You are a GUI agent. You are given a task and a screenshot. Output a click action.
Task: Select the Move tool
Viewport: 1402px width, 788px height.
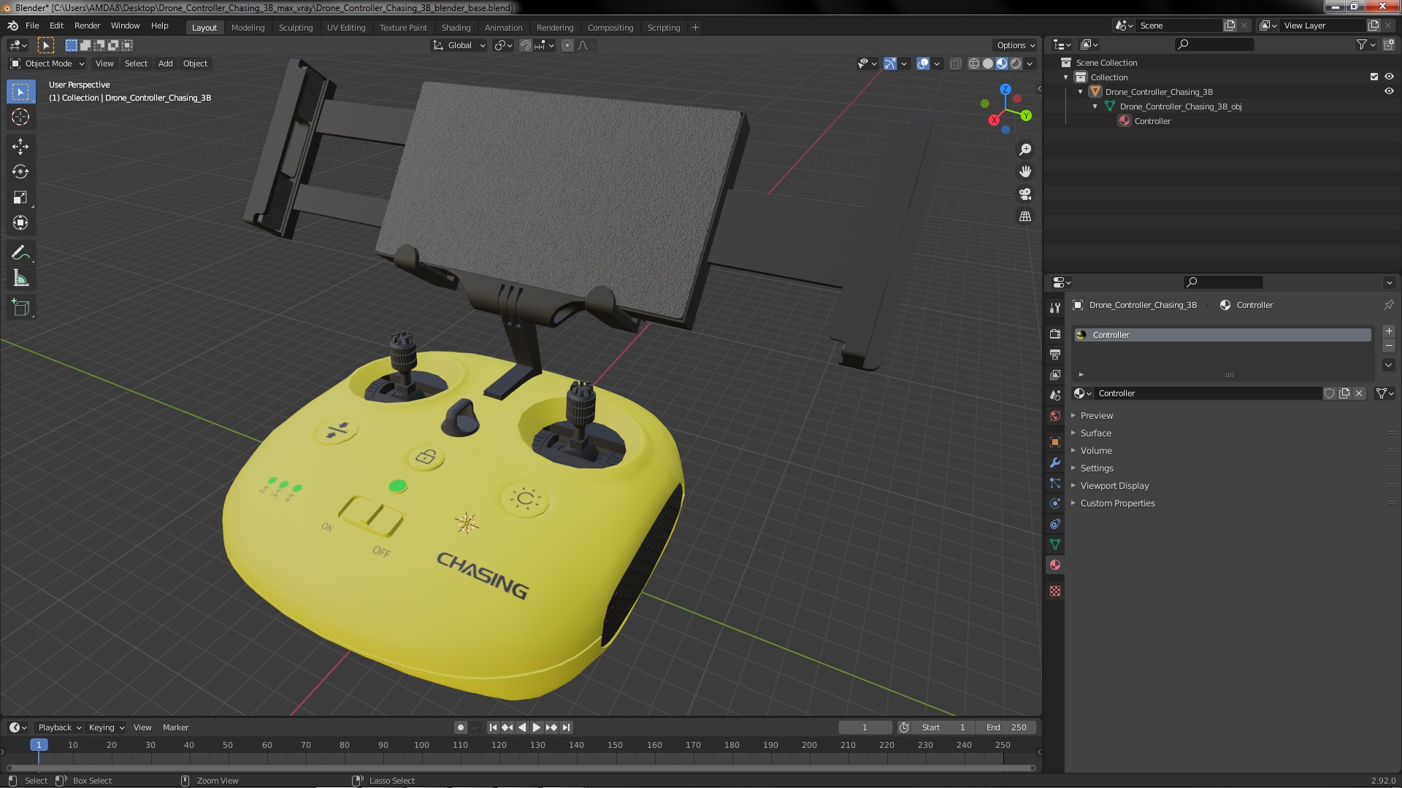coord(20,147)
